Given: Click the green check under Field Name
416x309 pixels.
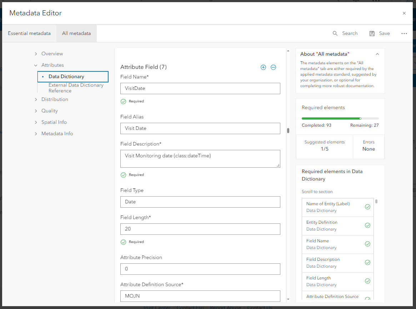Looking at the screenshot, I should click(x=123, y=101).
